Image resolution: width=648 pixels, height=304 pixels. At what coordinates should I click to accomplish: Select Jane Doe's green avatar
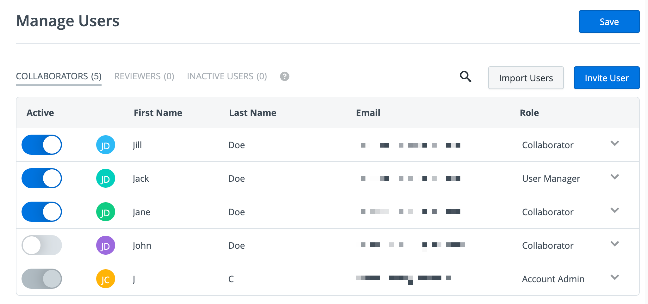[105, 212]
